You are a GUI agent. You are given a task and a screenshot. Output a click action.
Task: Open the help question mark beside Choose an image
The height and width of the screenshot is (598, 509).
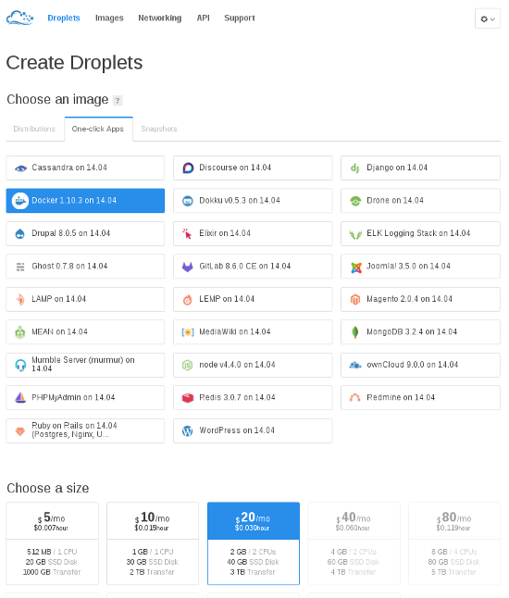[x=118, y=101]
